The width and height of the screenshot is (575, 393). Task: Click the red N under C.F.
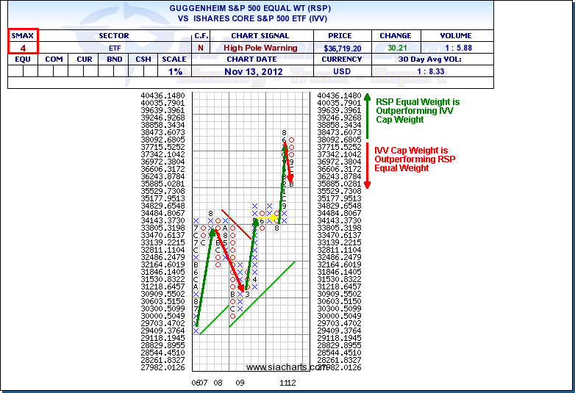(x=201, y=48)
